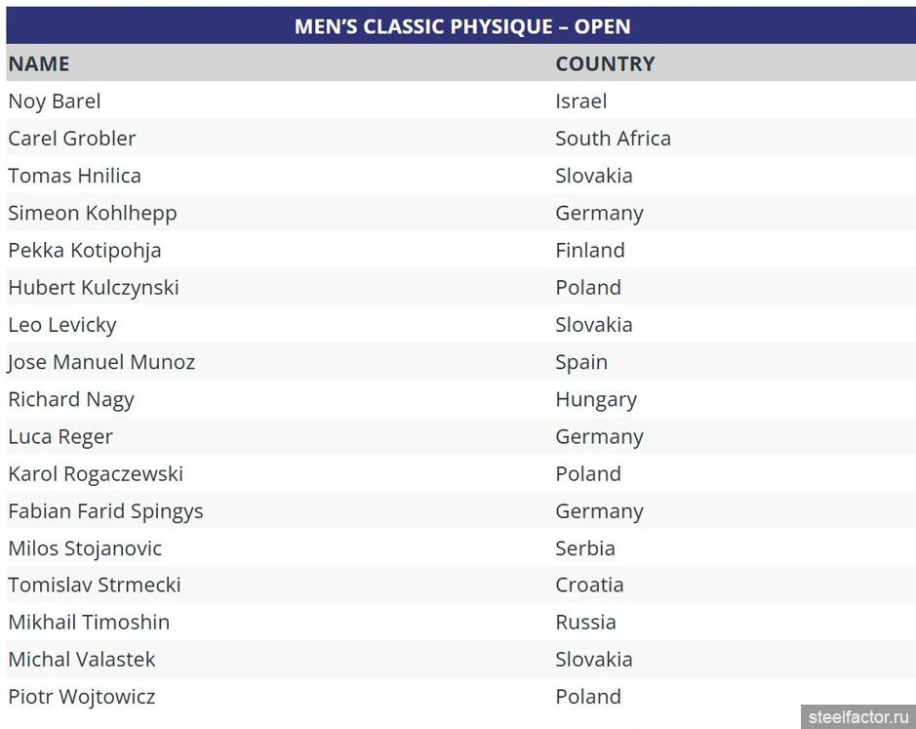Select Karol Rogaczewski's name

coord(96,473)
